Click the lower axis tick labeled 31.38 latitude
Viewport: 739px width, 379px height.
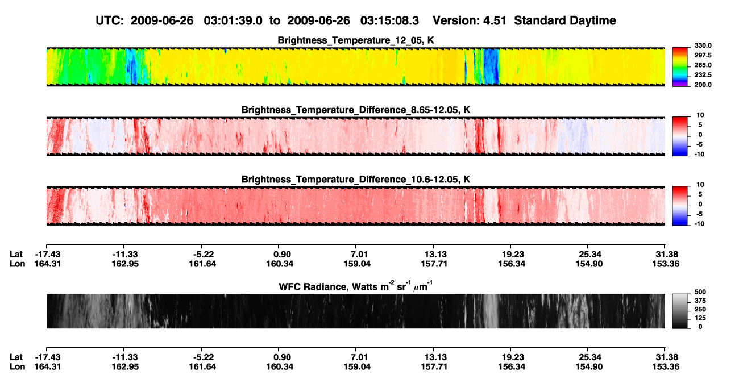[x=665, y=357]
